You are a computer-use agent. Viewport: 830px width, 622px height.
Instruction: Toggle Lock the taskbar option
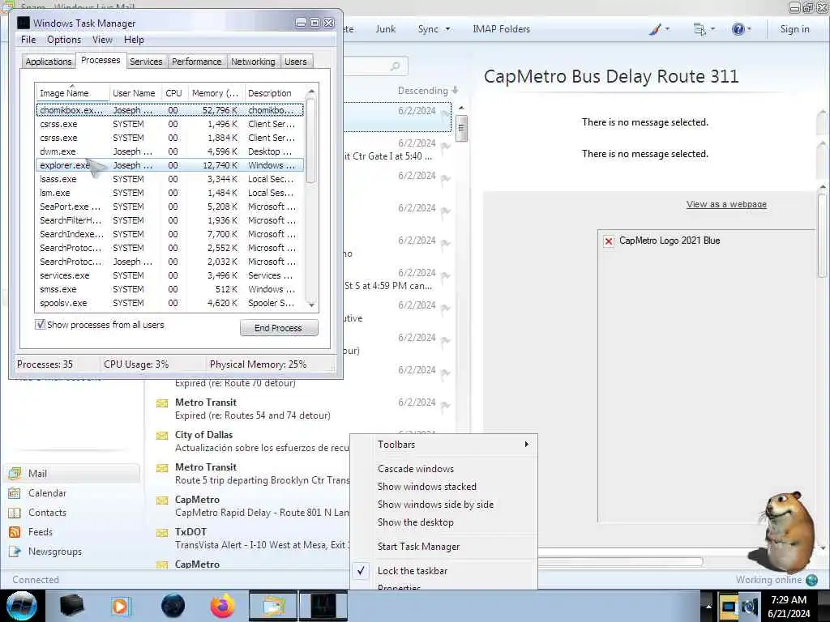point(413,571)
